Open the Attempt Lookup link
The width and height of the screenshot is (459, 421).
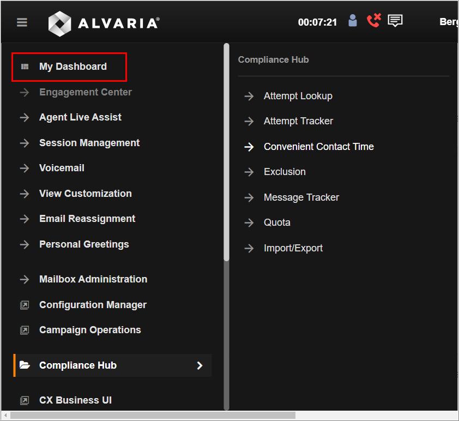tap(298, 95)
